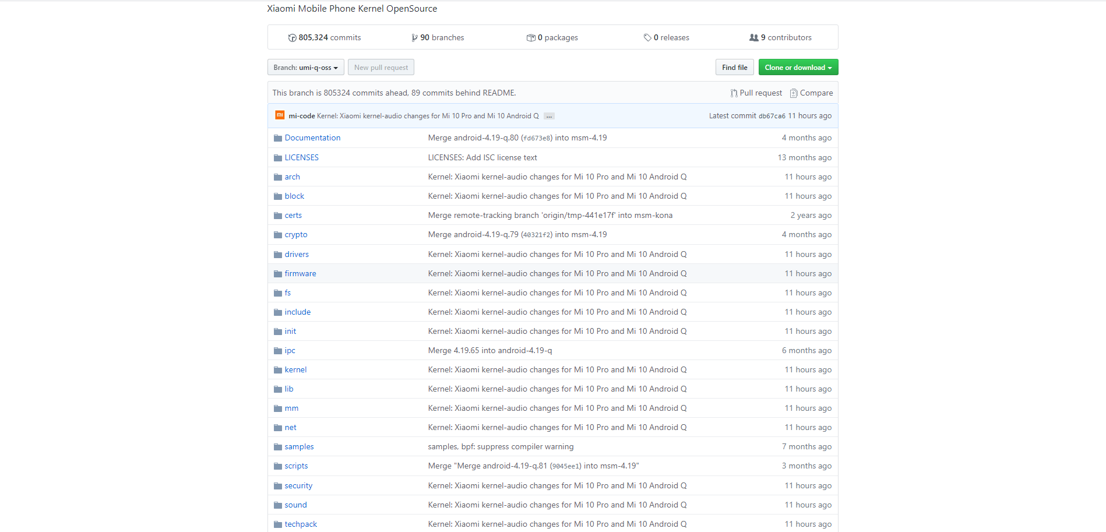Open the drivers folder
This screenshot has height=532, width=1106.
(x=297, y=255)
